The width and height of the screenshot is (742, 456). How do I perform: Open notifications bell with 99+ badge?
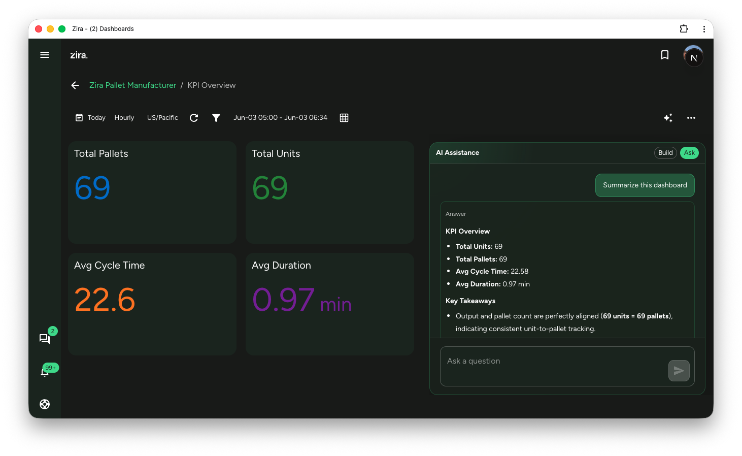click(x=45, y=372)
